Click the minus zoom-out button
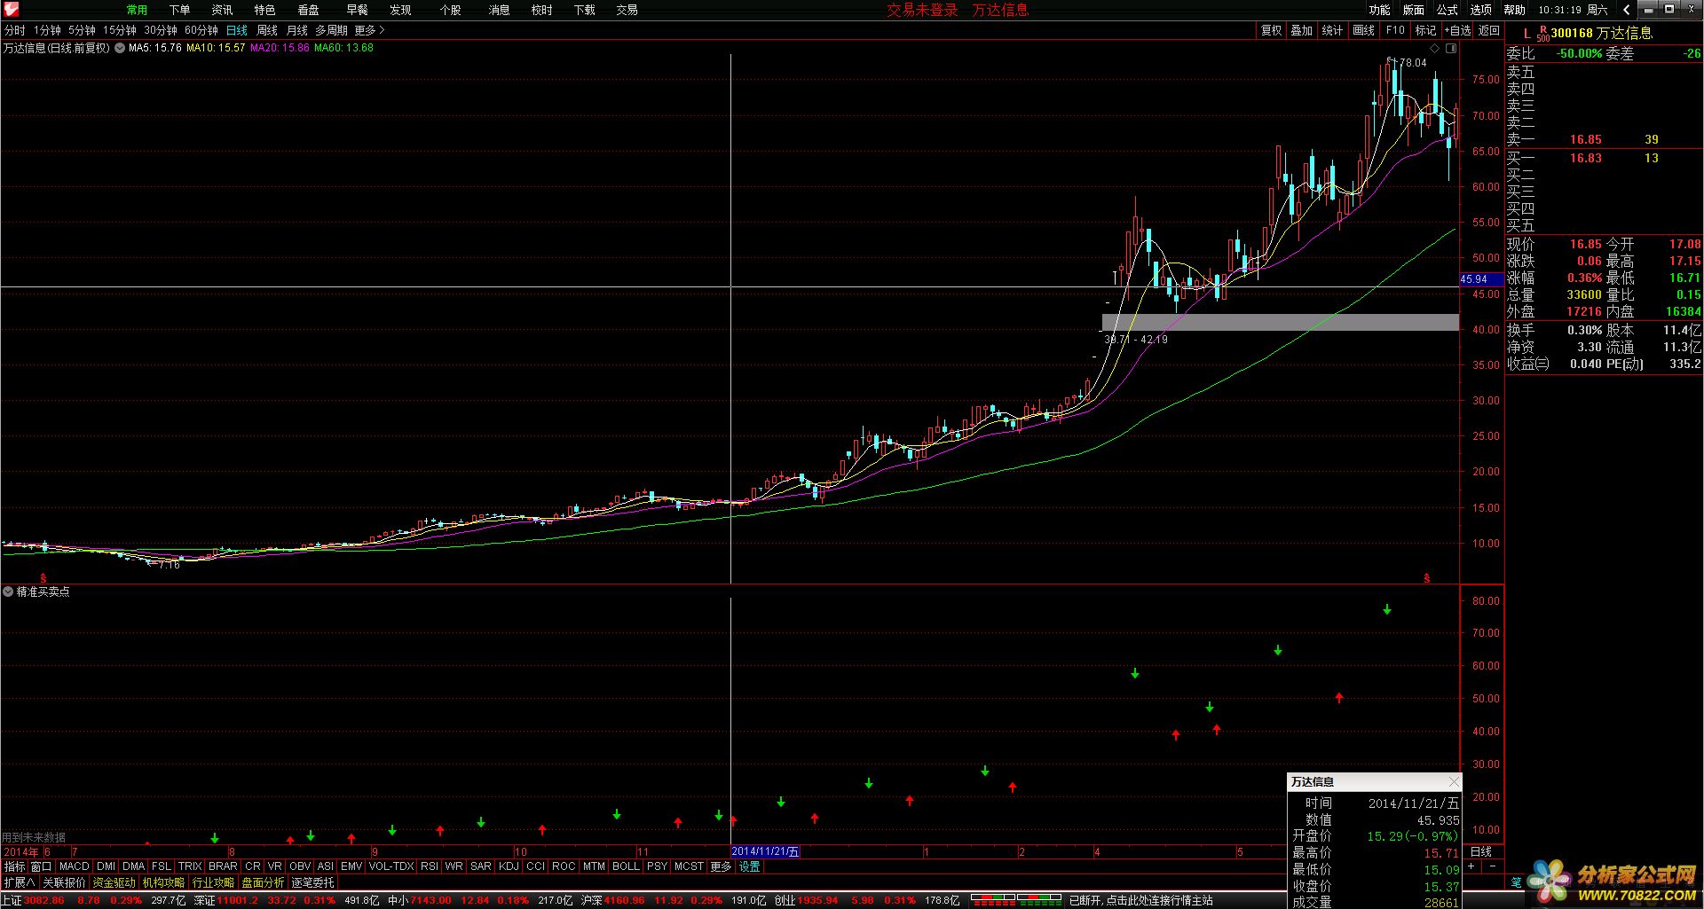The width and height of the screenshot is (1704, 909). [x=1493, y=866]
